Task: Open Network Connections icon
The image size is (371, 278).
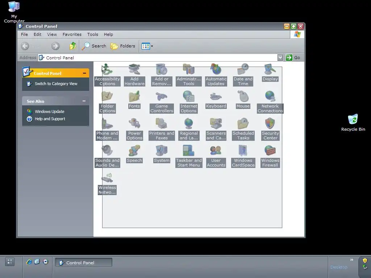Action: coord(270,102)
